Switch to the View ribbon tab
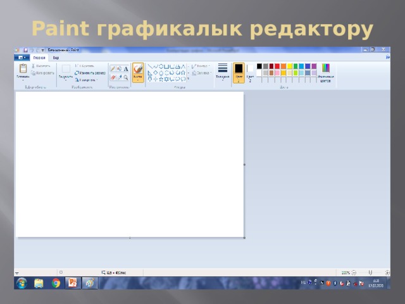 (56, 58)
